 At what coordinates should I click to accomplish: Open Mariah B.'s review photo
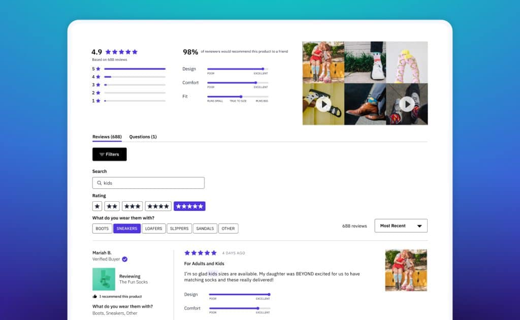click(x=406, y=270)
